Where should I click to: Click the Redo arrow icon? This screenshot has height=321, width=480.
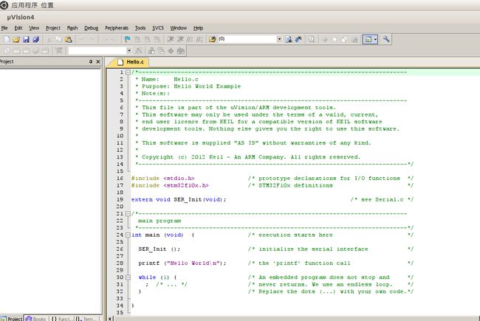[92, 39]
